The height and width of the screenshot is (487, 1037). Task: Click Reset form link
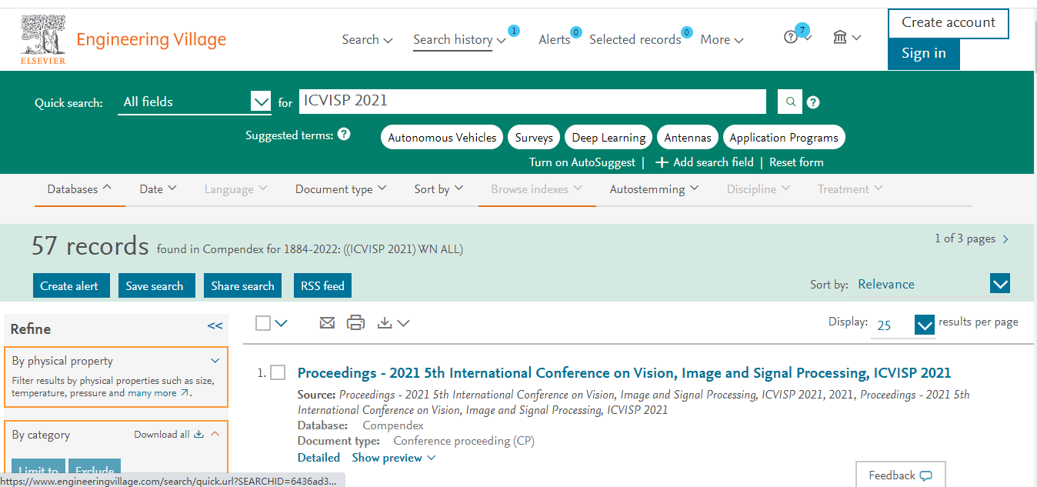(x=796, y=162)
